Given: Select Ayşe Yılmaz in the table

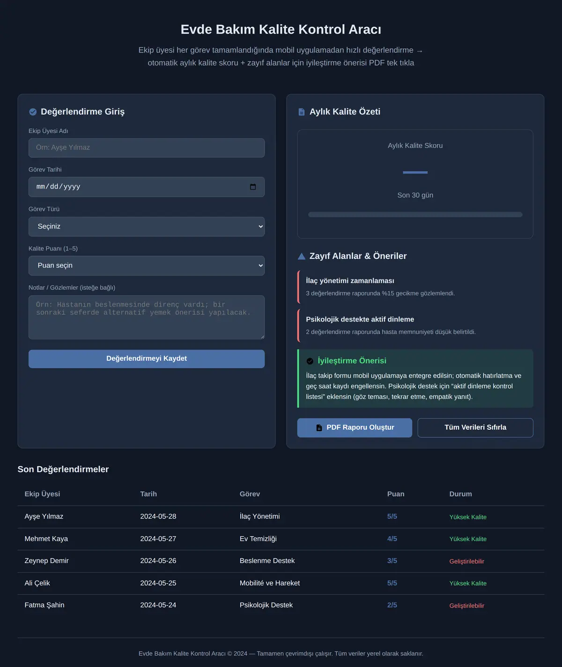Looking at the screenshot, I should pyautogui.click(x=44, y=517).
